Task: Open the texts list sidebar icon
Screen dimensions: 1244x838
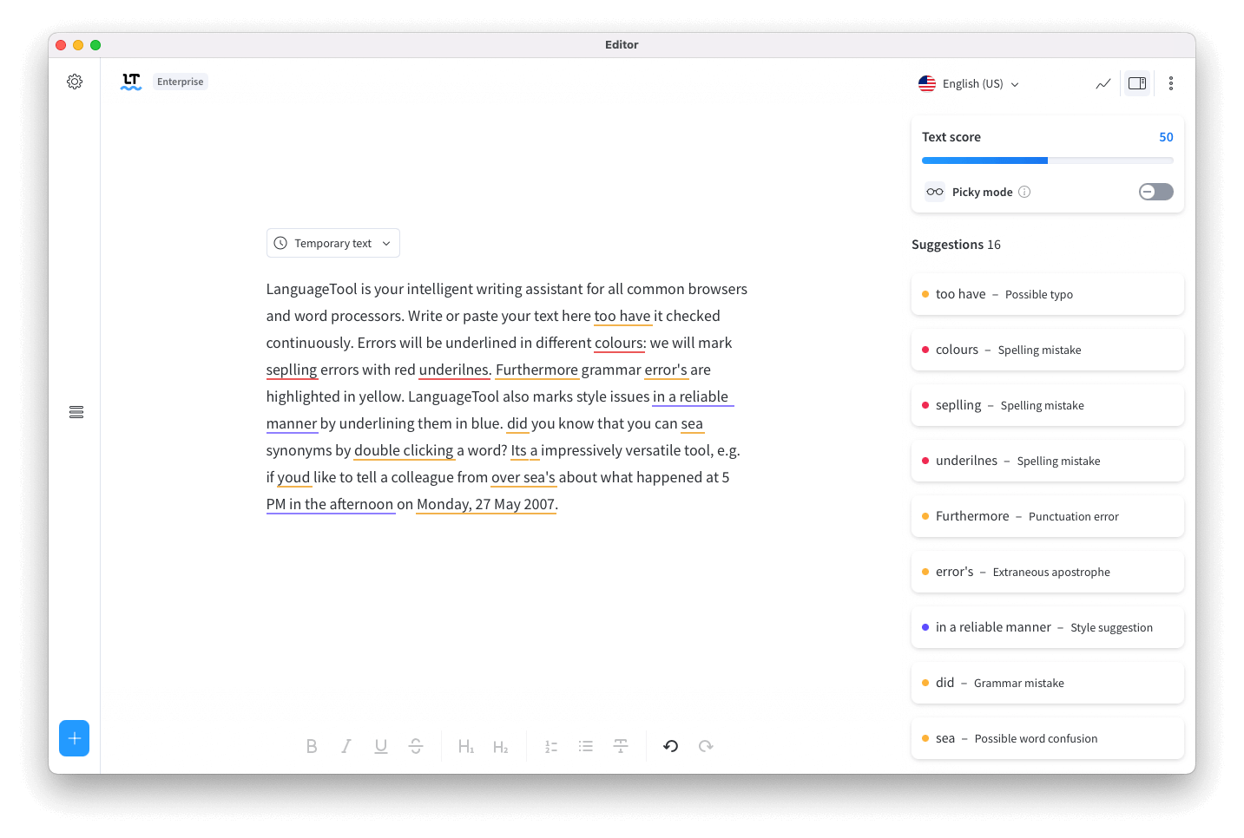Action: click(x=76, y=412)
